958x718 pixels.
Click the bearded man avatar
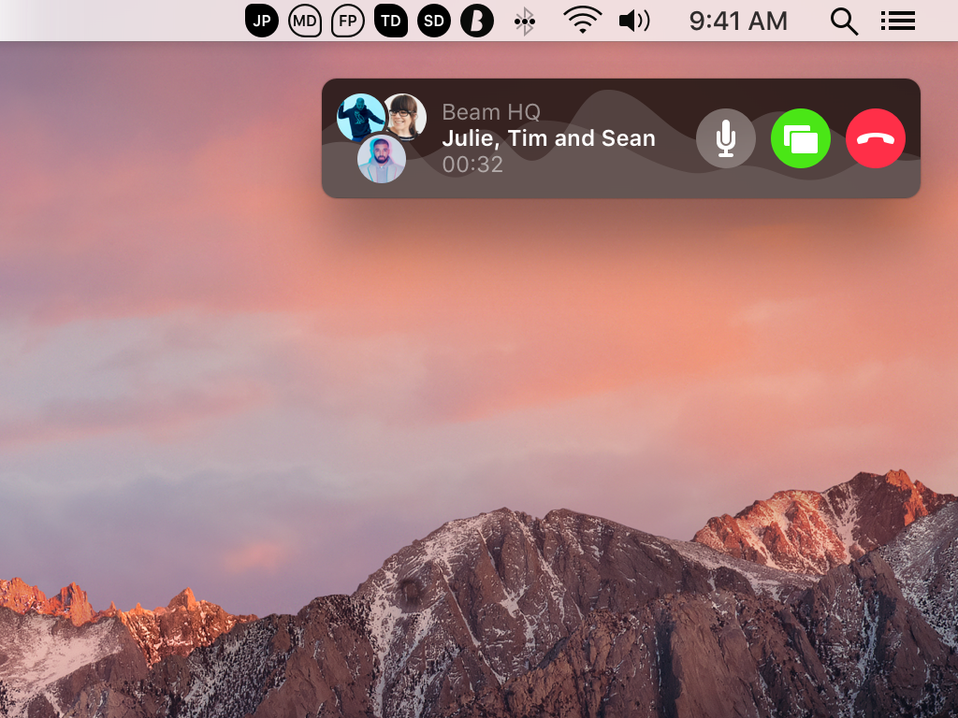pos(382,159)
